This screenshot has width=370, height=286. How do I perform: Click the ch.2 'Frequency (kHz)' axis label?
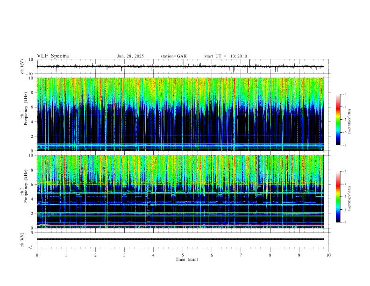pos(26,186)
